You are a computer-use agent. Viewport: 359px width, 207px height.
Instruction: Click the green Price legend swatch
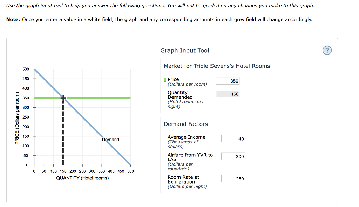[x=165, y=80]
